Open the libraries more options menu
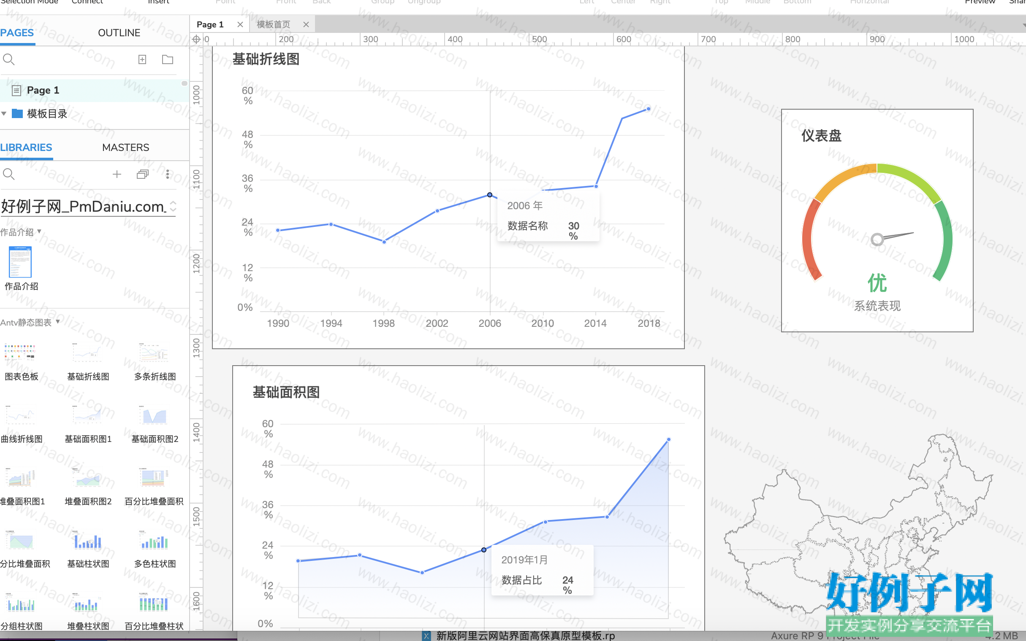Screen dimensions: 1026x641 coord(168,174)
